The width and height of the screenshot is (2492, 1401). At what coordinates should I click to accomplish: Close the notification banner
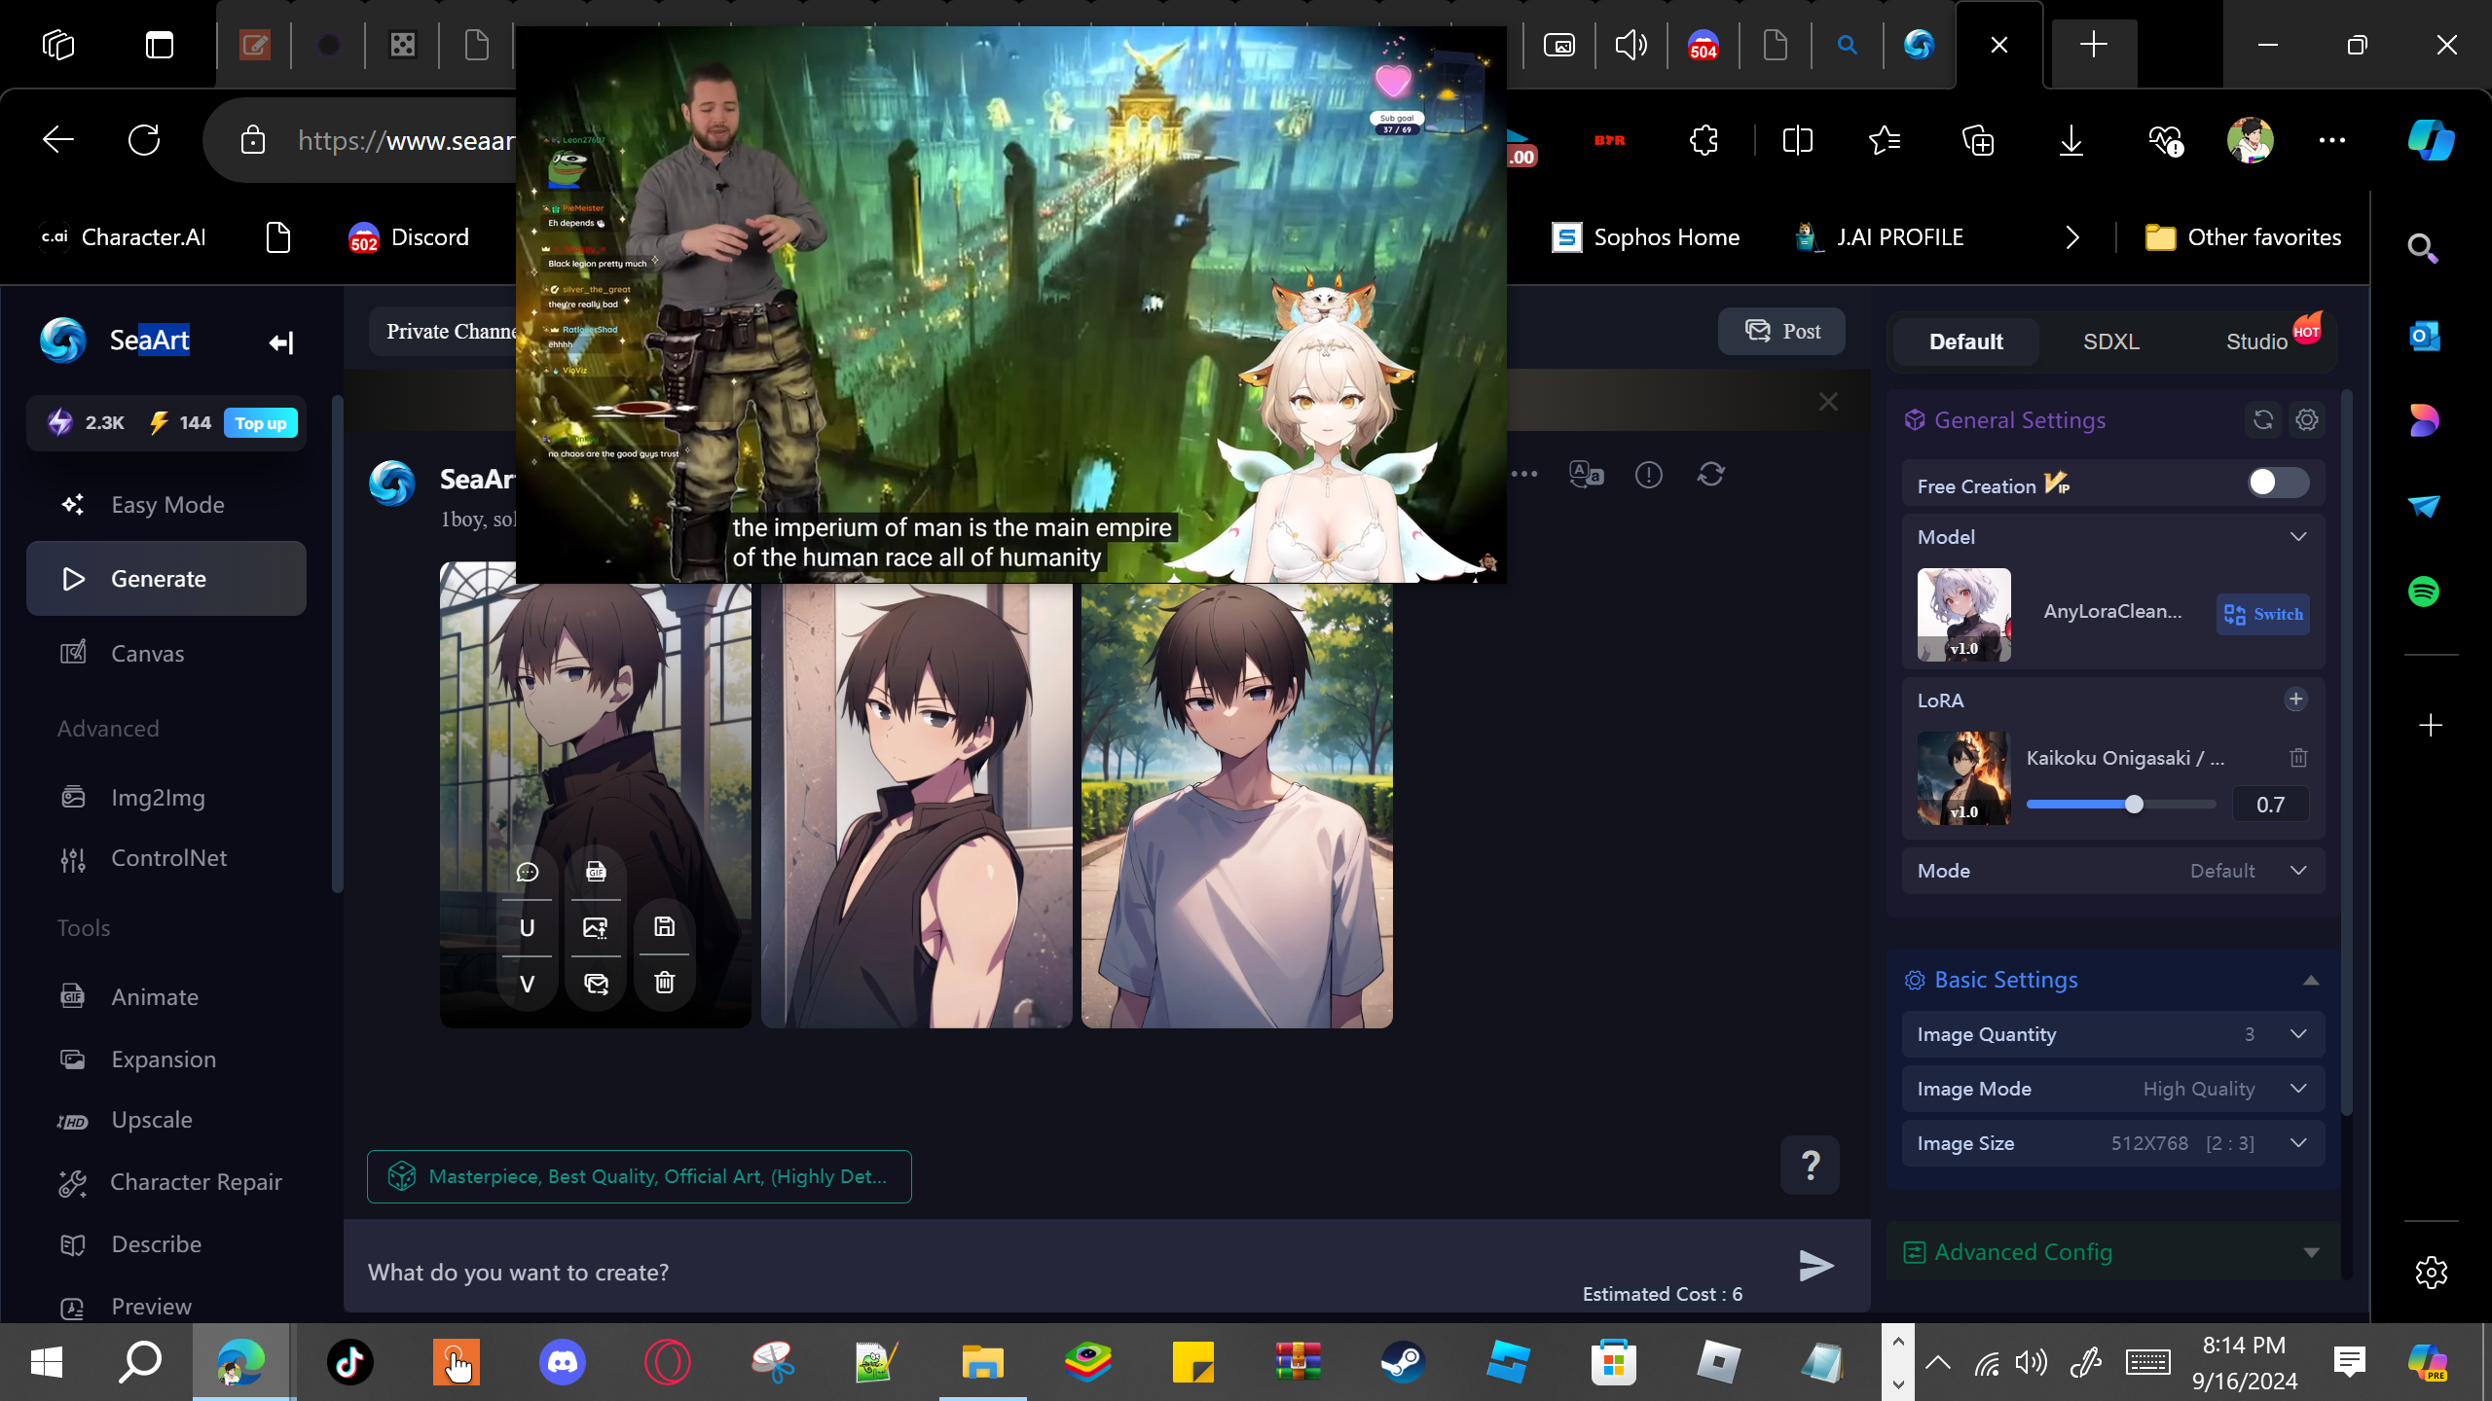coord(1828,402)
